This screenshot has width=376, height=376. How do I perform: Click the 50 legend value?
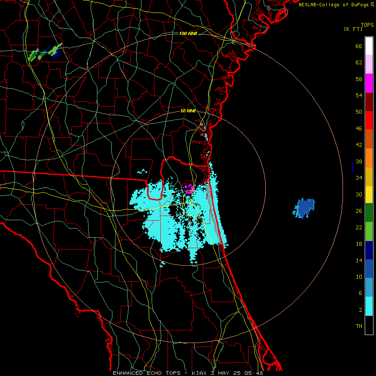[x=359, y=112]
